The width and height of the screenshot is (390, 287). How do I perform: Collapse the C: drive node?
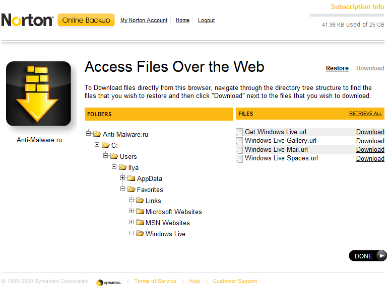point(97,144)
